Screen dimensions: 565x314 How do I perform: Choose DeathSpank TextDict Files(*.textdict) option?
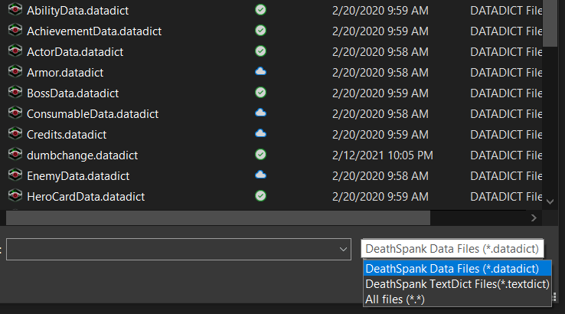coord(457,284)
